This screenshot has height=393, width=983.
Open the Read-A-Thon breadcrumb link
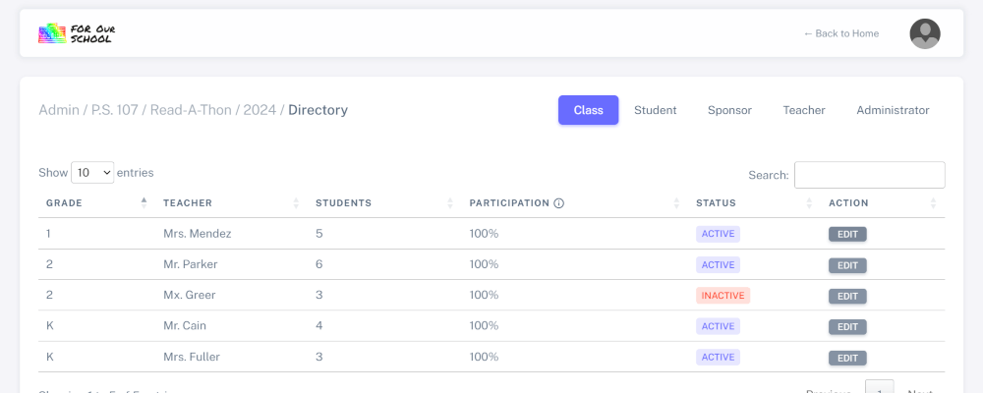pos(191,110)
